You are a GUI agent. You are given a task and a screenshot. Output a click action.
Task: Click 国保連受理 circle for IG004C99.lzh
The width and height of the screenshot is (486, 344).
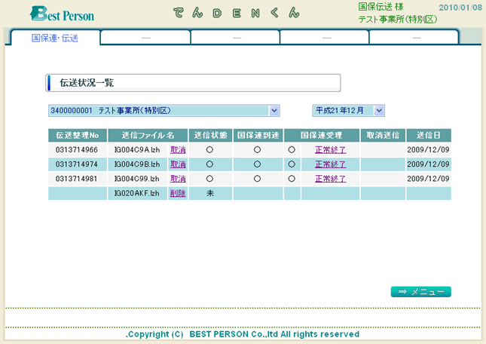(x=292, y=179)
